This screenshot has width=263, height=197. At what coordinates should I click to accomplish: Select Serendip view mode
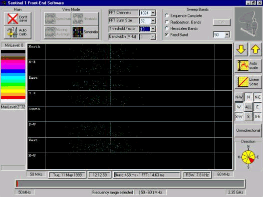click(x=85, y=32)
